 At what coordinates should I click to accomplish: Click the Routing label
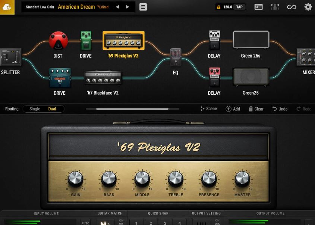point(12,109)
